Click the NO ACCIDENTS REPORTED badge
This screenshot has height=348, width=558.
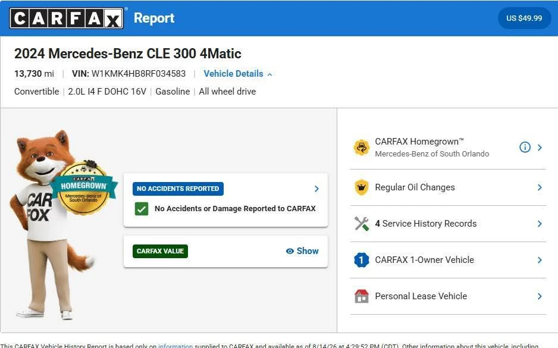click(x=178, y=189)
